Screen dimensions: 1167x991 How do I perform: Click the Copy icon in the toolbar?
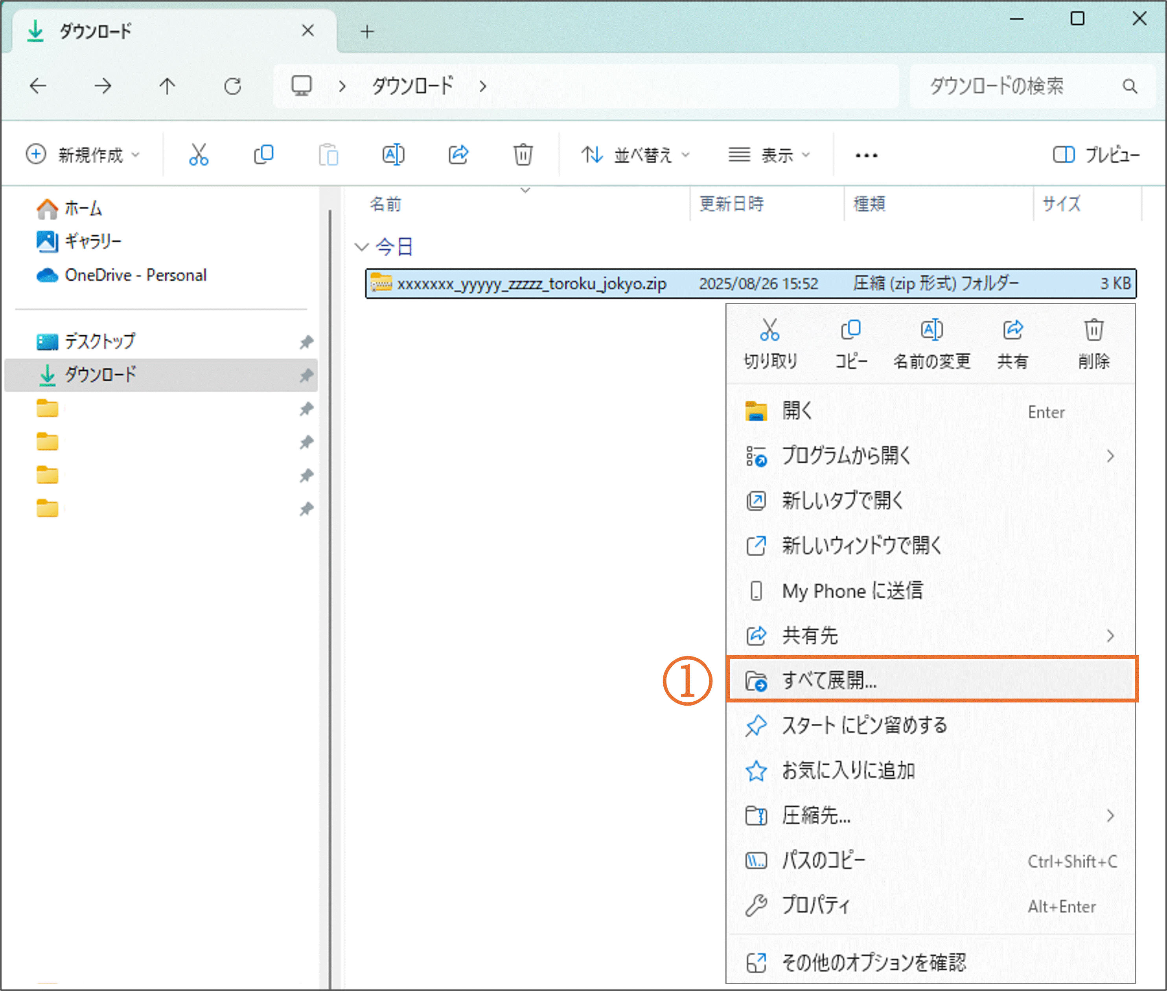pos(263,154)
